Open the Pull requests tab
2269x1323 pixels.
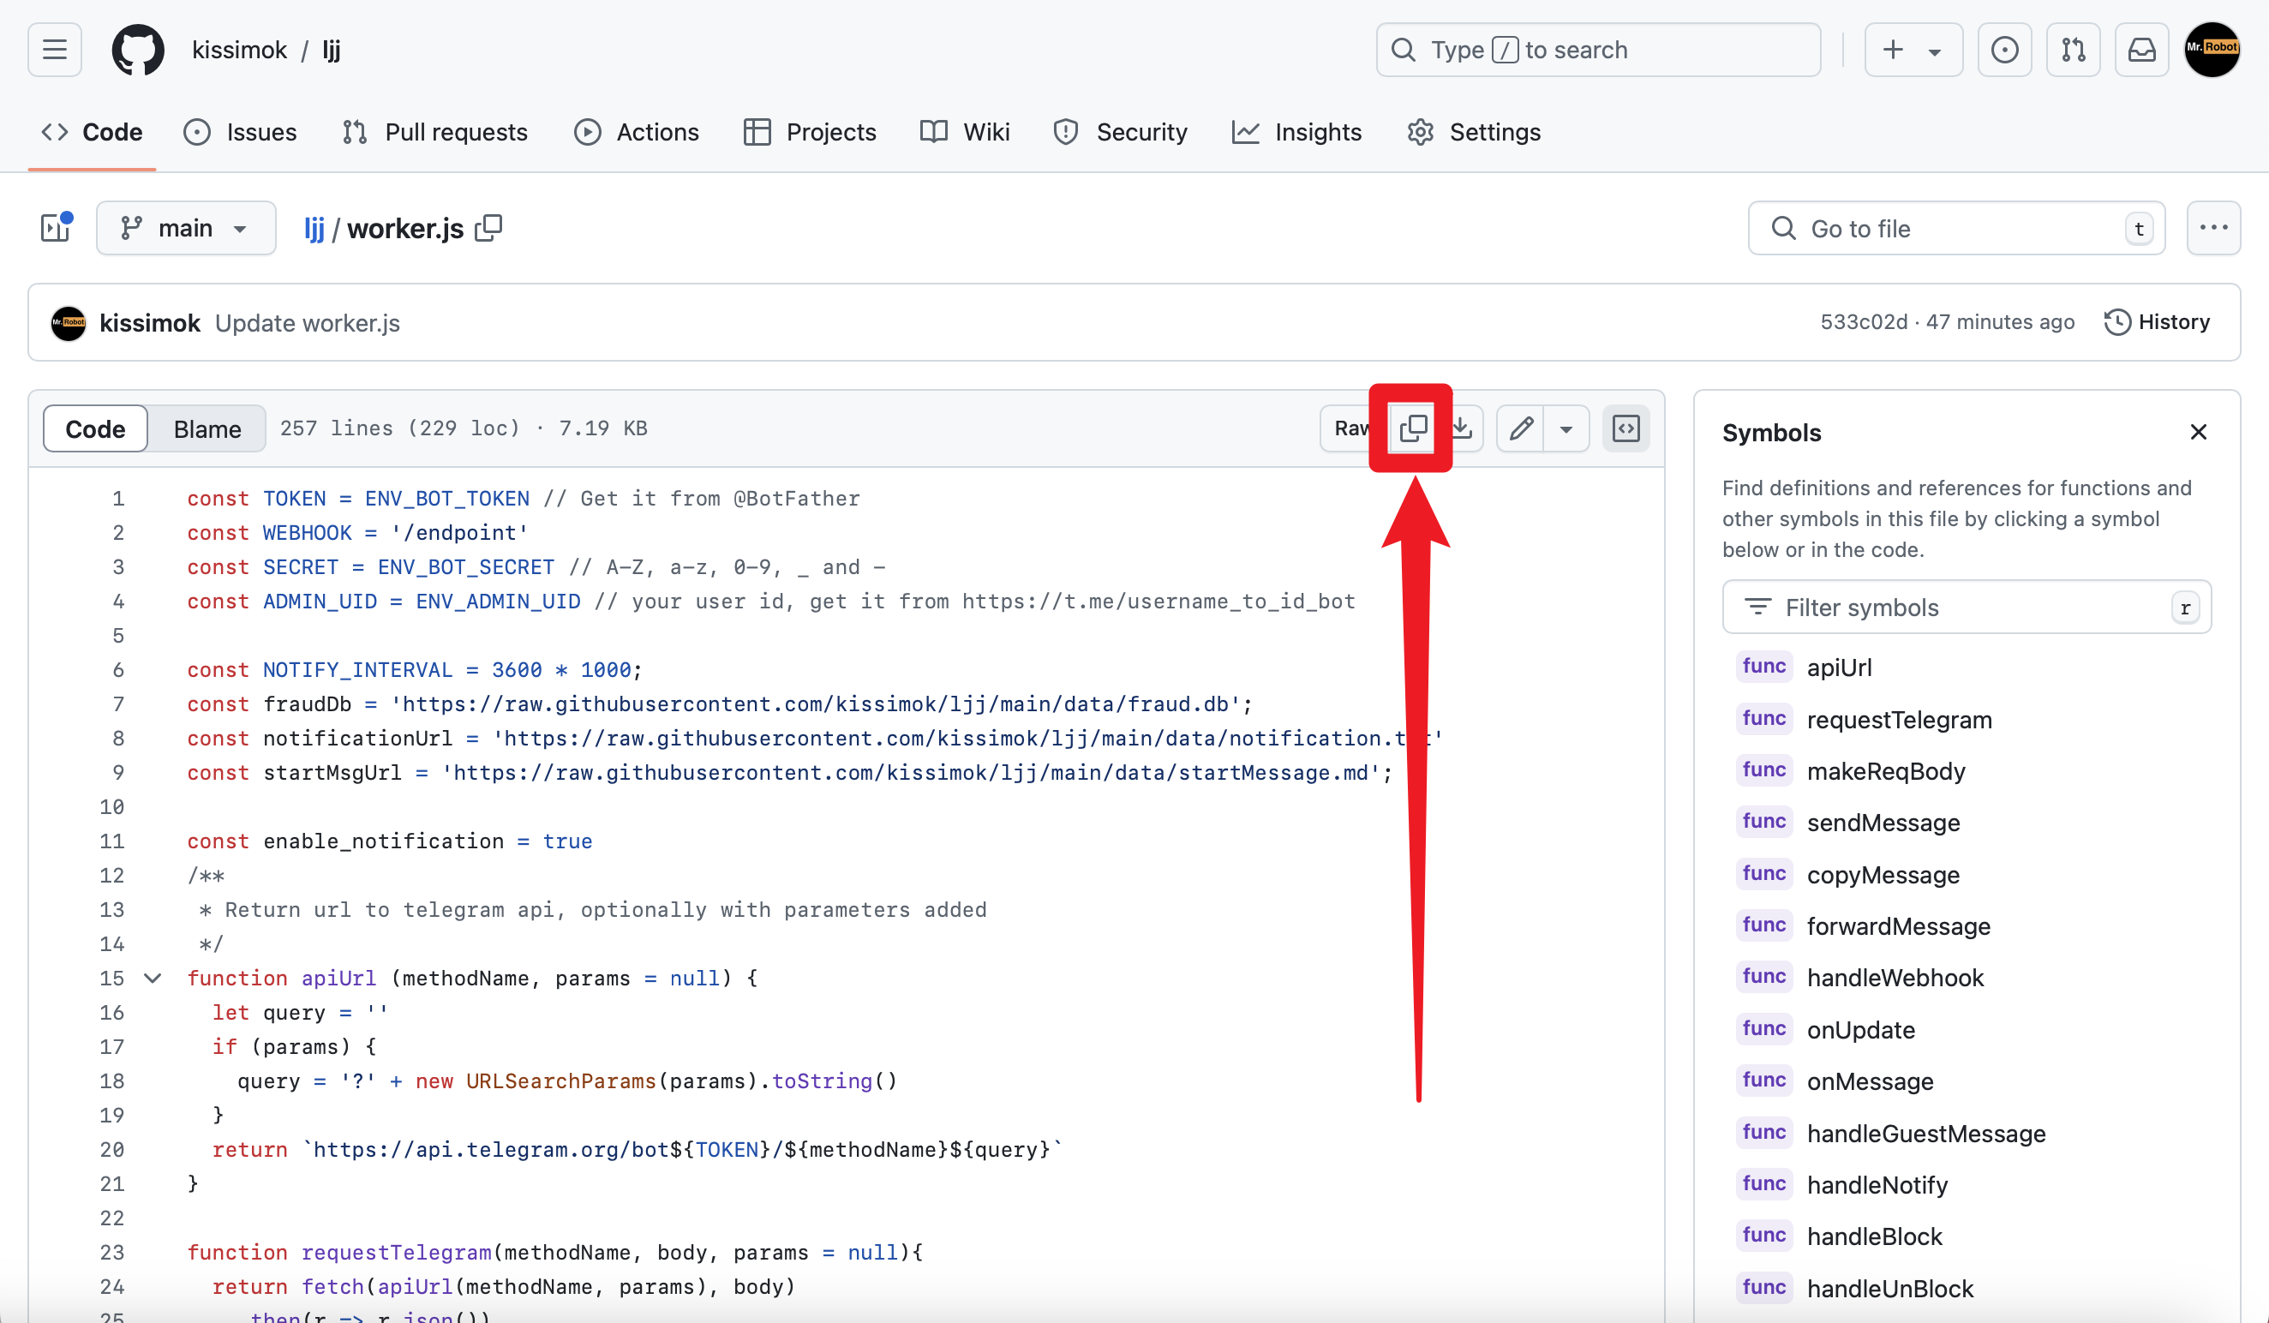pyautogui.click(x=435, y=133)
